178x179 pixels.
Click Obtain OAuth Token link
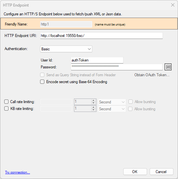152,75
